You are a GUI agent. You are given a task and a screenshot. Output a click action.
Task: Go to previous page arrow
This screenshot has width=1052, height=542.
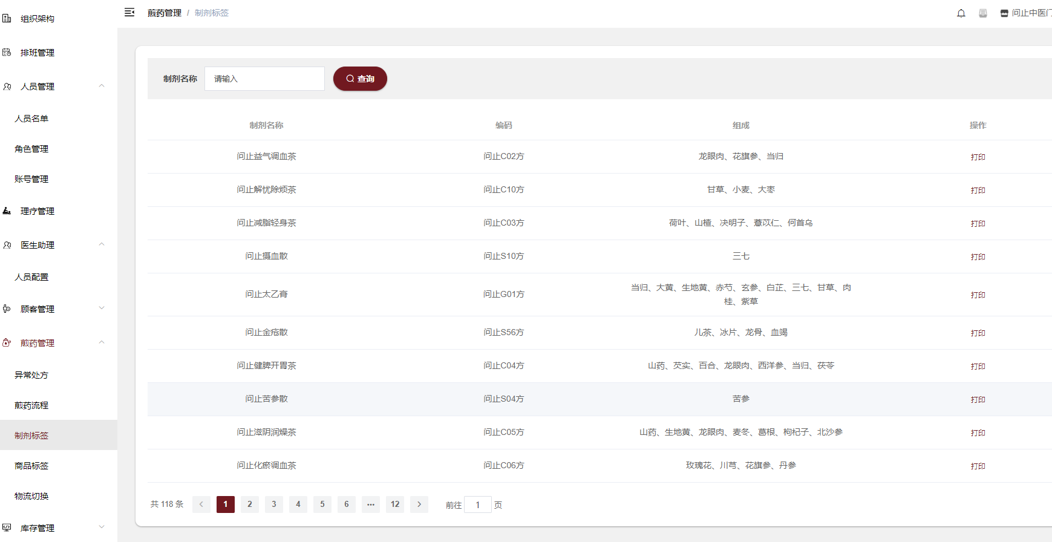(x=201, y=504)
